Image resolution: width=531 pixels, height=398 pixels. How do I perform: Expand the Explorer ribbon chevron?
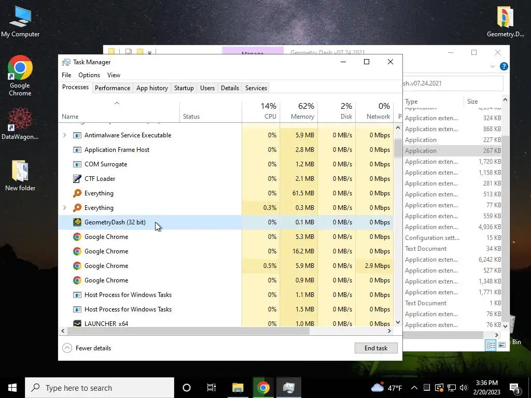[x=493, y=66]
